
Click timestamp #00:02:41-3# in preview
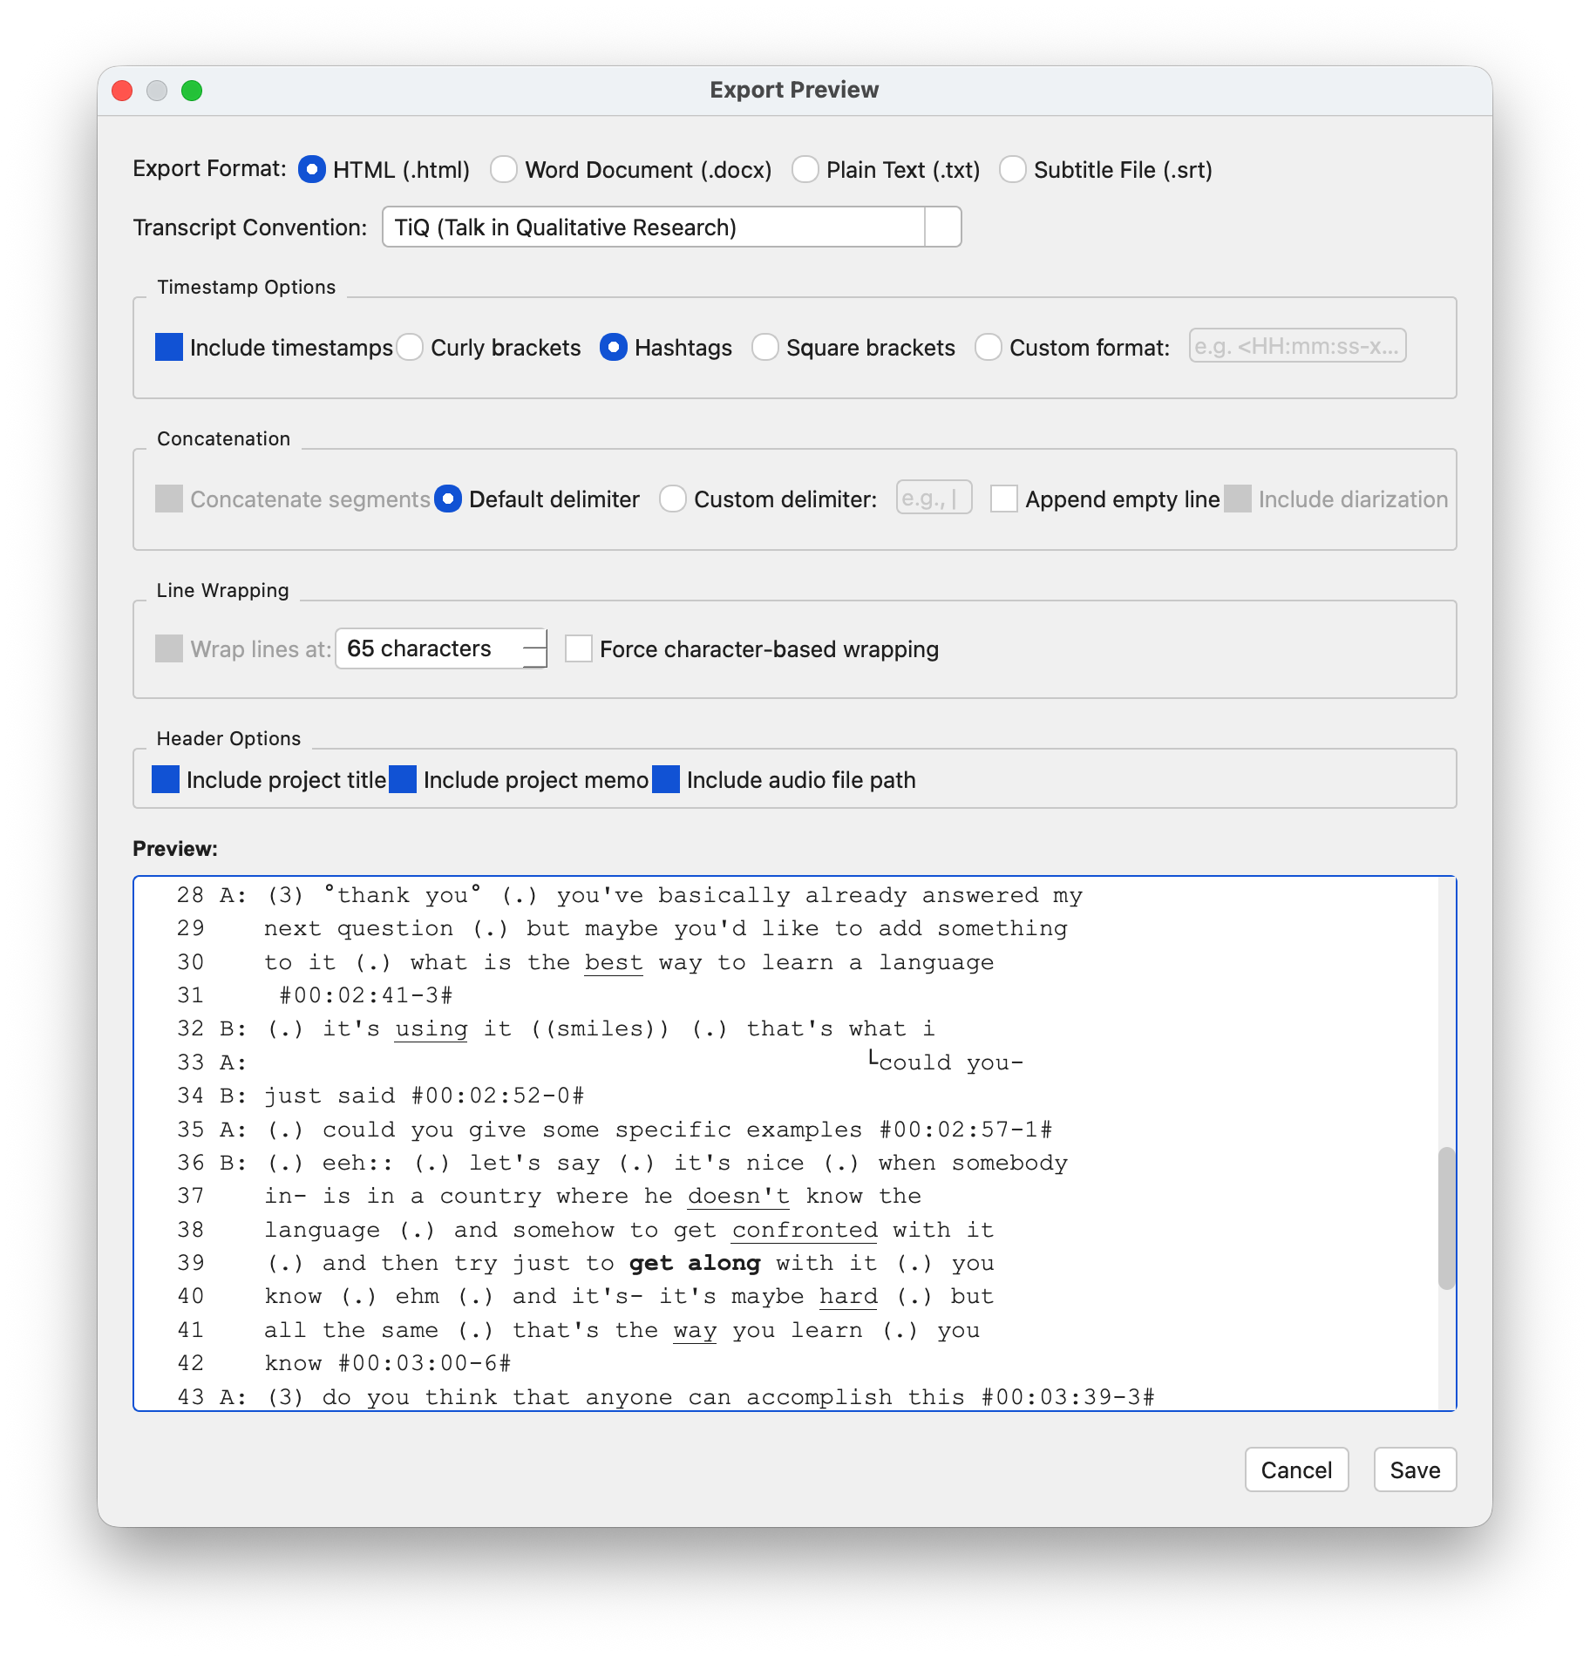366,995
